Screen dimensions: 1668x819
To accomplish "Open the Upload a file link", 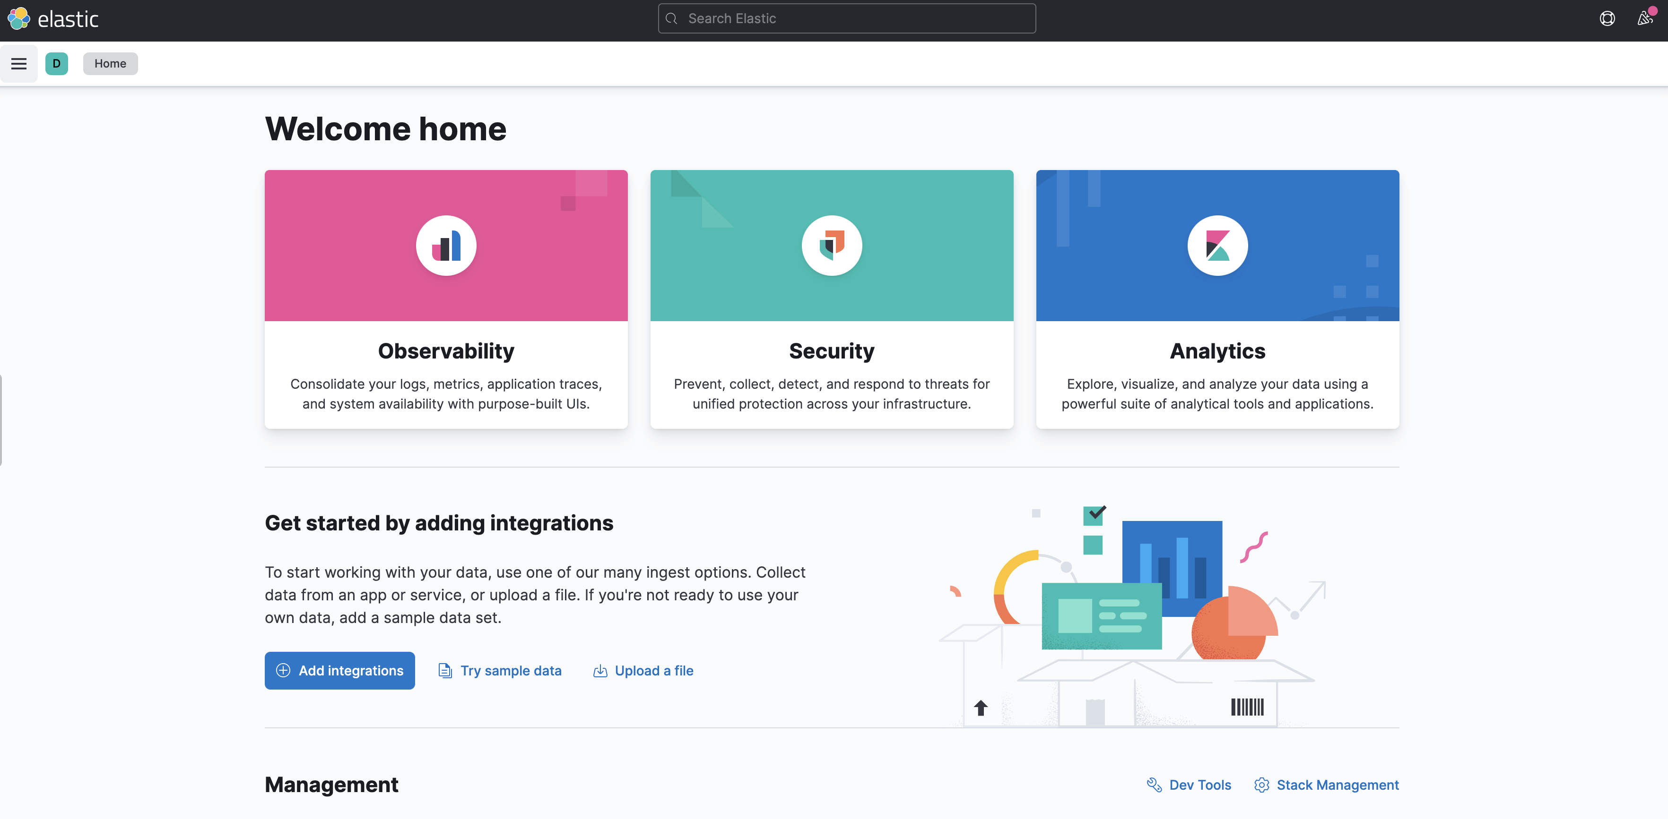I will coord(643,671).
